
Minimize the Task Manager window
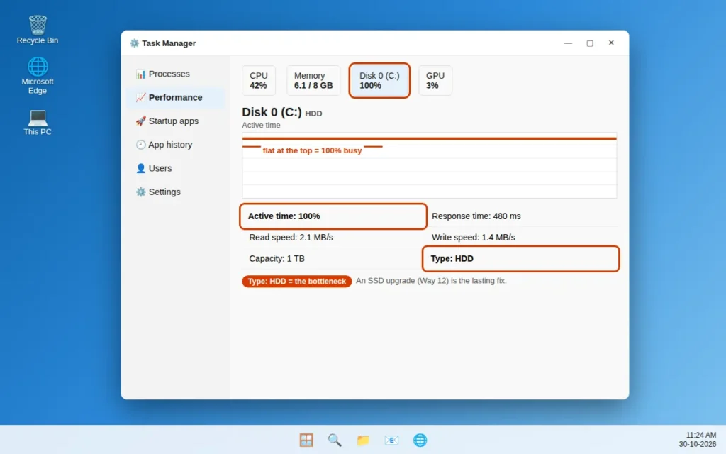pyautogui.click(x=568, y=43)
